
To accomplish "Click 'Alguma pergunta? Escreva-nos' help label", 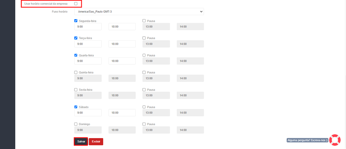I will (x=308, y=140).
